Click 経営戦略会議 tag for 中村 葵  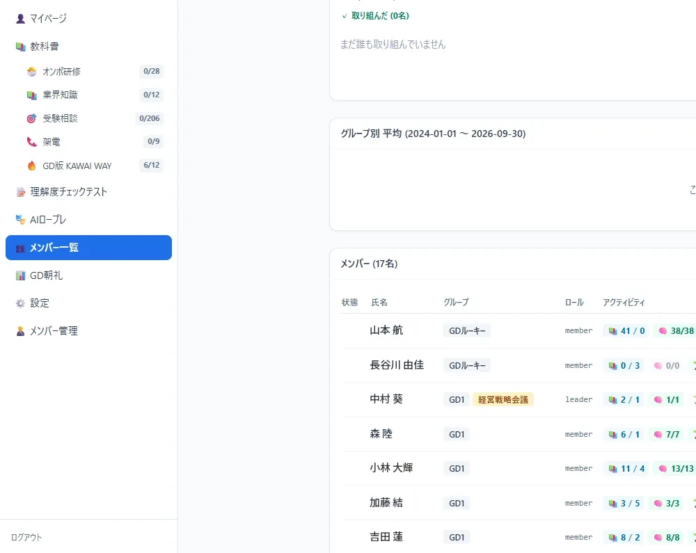click(503, 399)
